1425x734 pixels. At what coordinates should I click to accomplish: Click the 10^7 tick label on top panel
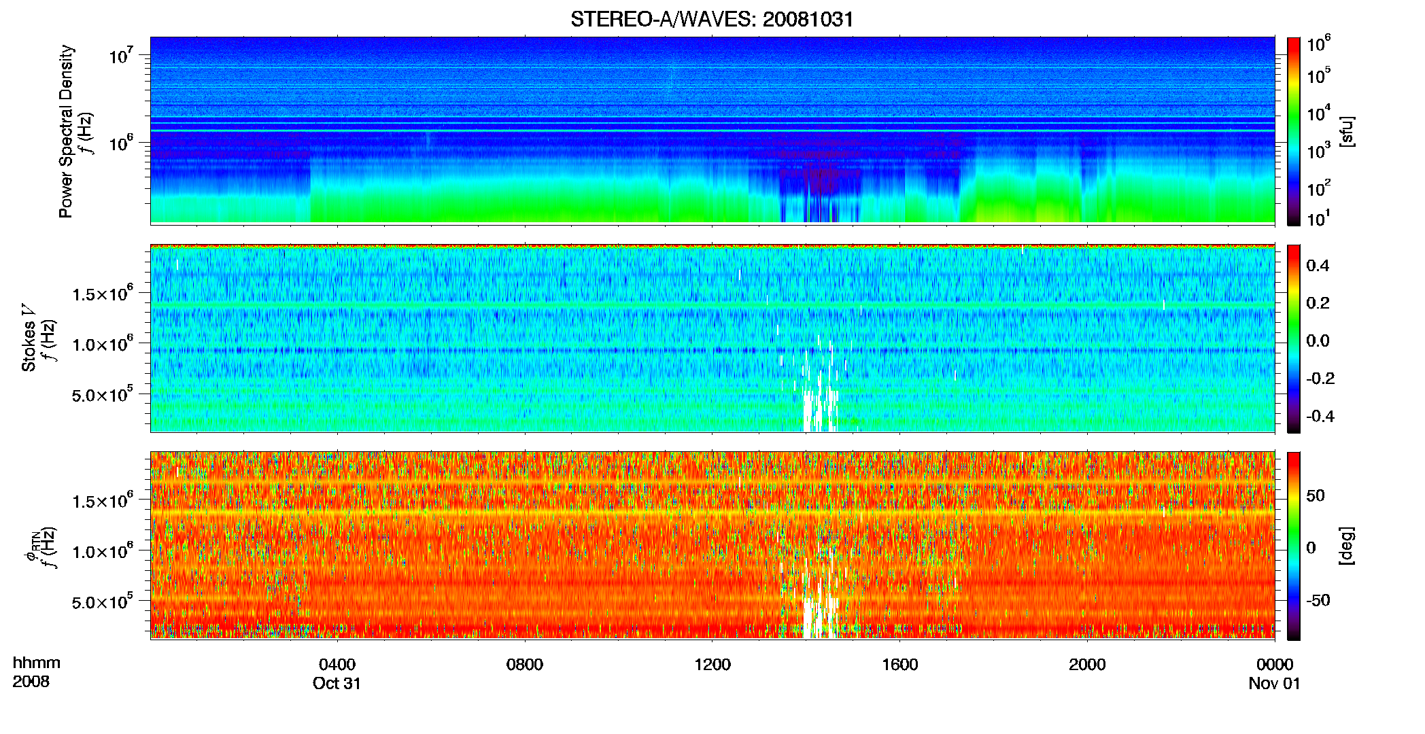[121, 55]
